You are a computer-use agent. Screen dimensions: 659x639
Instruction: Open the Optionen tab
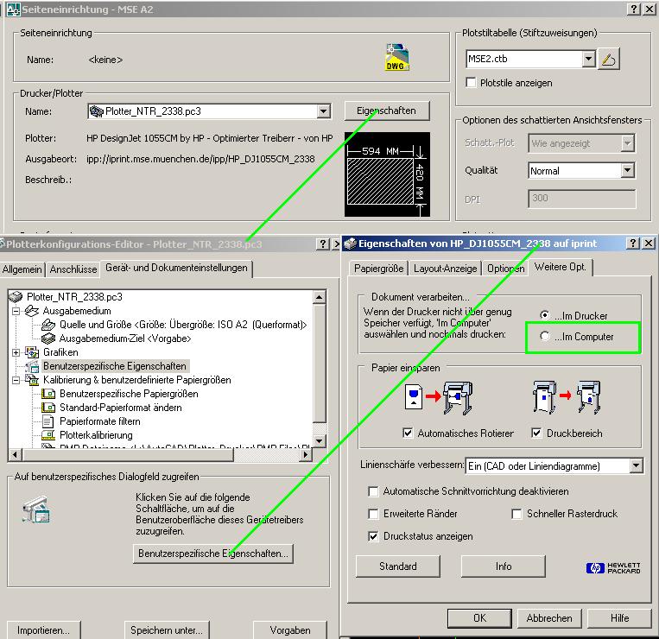click(x=505, y=269)
